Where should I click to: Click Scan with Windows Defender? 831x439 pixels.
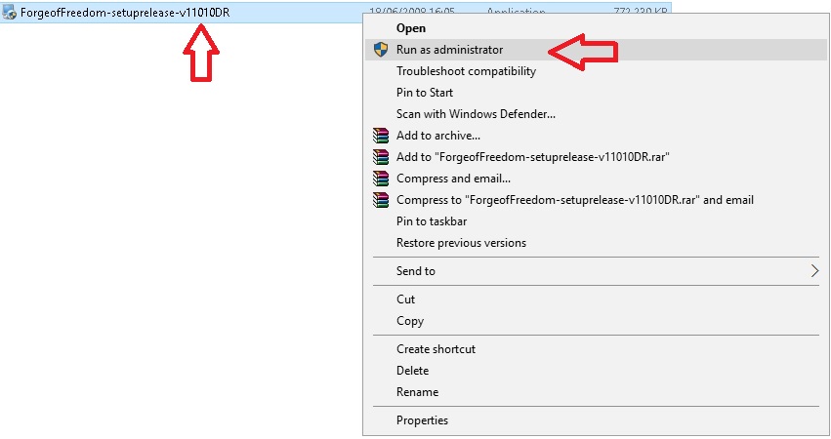pyautogui.click(x=476, y=114)
